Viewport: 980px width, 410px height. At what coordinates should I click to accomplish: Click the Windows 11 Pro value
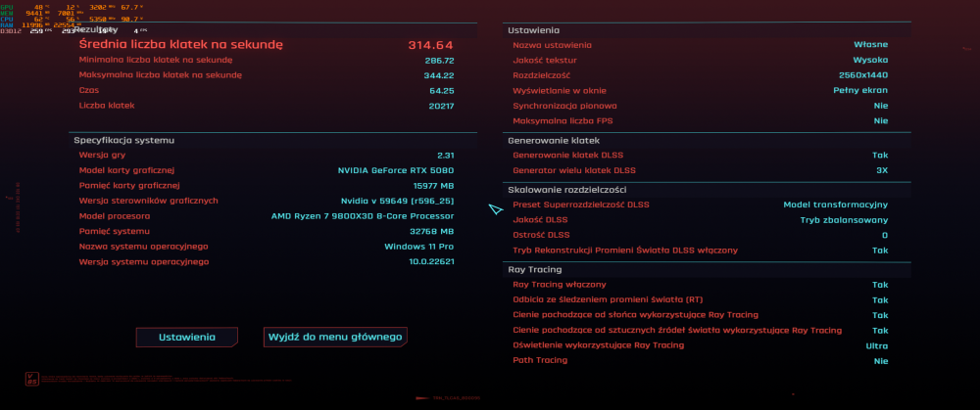click(x=419, y=247)
